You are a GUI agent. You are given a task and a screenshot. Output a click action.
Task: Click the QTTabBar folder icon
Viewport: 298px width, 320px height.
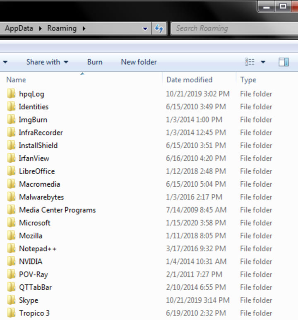[11, 287]
